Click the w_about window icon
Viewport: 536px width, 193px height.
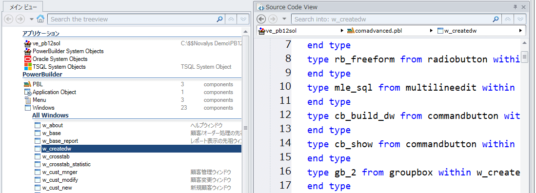pyautogui.click(x=38, y=125)
